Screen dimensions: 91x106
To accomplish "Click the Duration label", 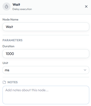I will (8, 46).
